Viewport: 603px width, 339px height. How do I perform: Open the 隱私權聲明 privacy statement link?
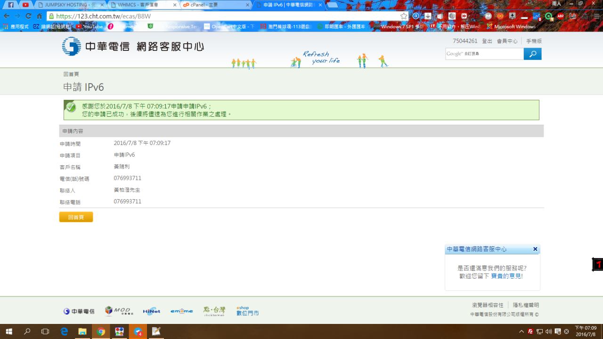tap(526, 305)
